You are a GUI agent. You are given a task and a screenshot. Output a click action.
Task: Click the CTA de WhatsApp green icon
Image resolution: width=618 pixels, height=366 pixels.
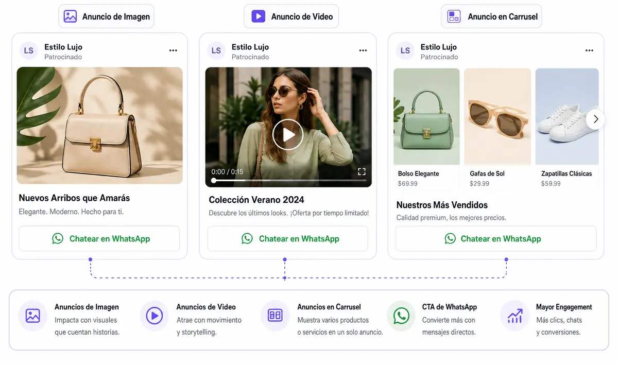[x=401, y=316]
